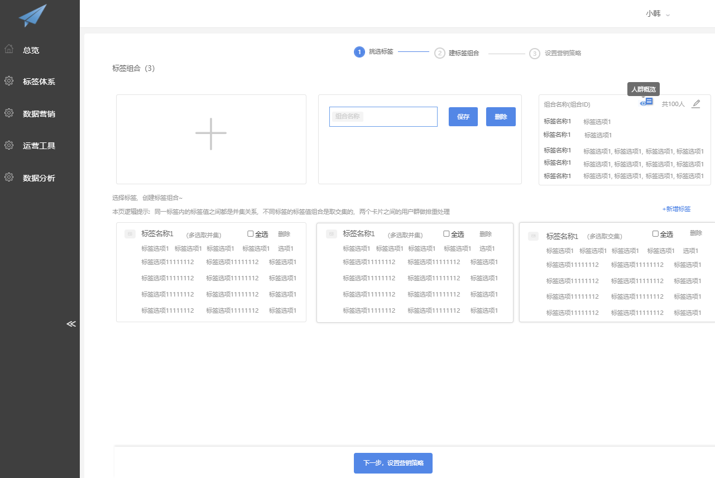
Task: Click the tag icon in the 多选取交集 card
Action: pyautogui.click(x=534, y=237)
